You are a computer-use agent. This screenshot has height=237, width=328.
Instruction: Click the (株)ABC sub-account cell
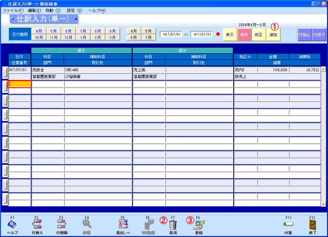[98, 70]
